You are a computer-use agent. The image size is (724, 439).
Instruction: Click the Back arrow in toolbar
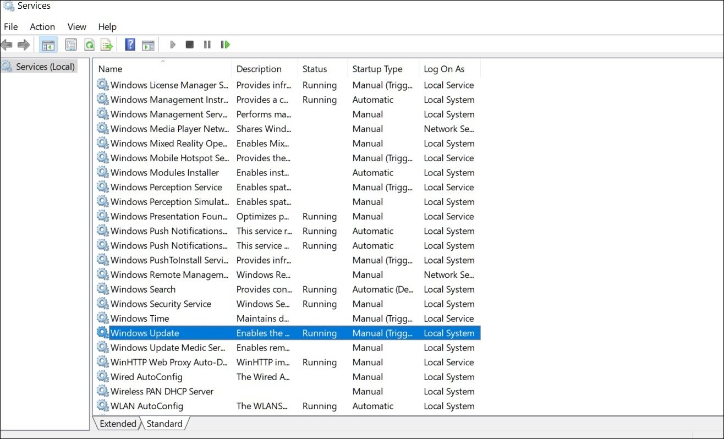point(7,45)
